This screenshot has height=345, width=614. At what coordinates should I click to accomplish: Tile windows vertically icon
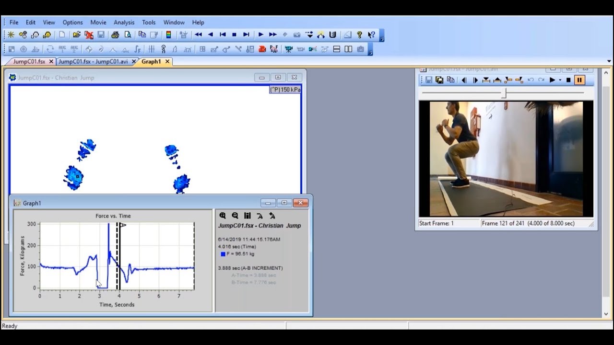click(348, 49)
